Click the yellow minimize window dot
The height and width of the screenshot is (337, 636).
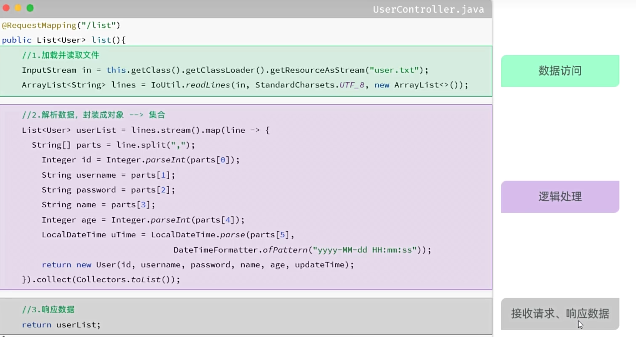tap(18, 8)
